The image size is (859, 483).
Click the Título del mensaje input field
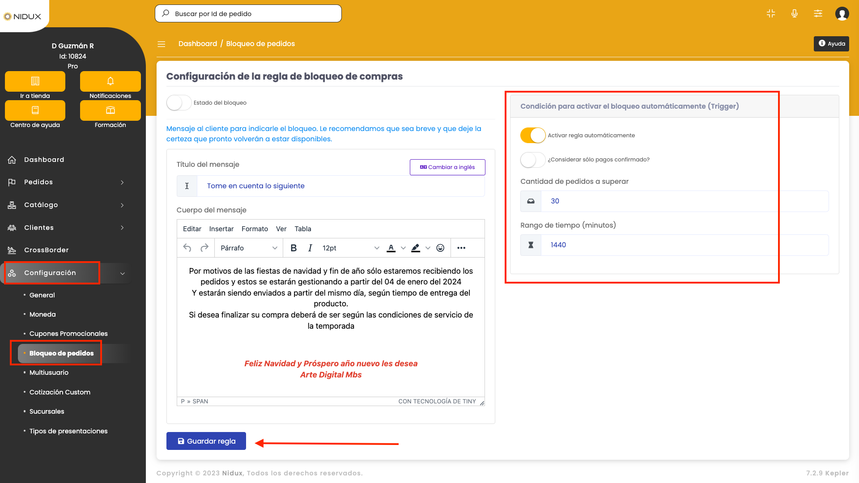click(x=341, y=186)
